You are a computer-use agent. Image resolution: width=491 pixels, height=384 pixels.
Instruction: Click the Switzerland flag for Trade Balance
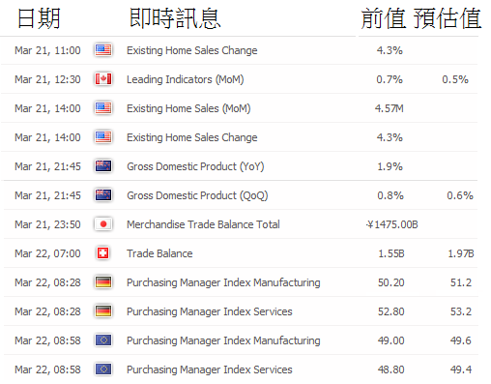(x=103, y=253)
